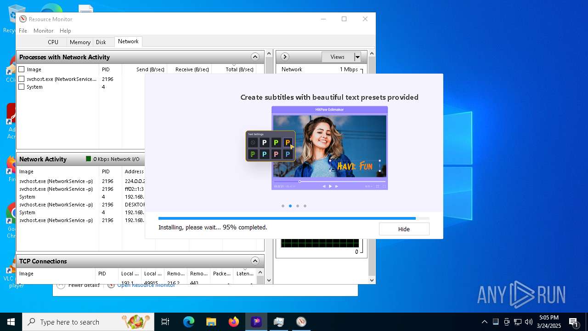Select svchost.exe row with DESKTOP address

[x=81, y=205]
